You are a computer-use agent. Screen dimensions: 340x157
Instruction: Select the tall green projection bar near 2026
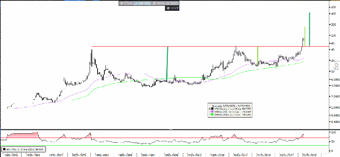click(x=310, y=29)
